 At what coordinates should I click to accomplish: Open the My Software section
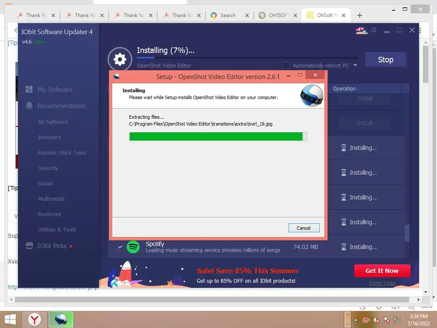click(55, 90)
